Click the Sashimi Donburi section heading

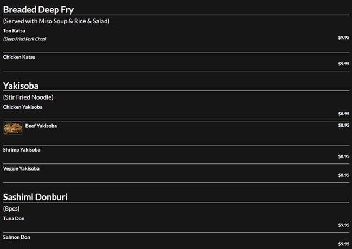[x=35, y=197]
